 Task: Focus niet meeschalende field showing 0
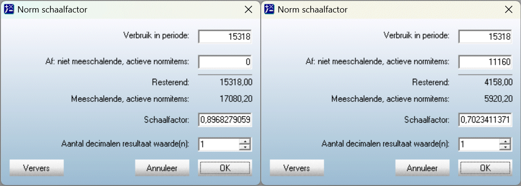(x=225, y=62)
